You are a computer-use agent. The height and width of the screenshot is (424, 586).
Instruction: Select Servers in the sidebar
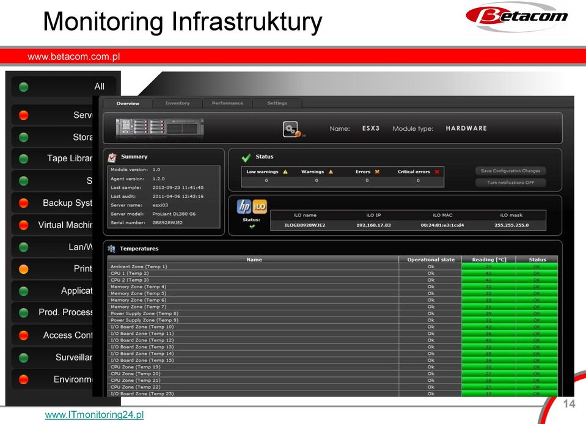(x=53, y=115)
